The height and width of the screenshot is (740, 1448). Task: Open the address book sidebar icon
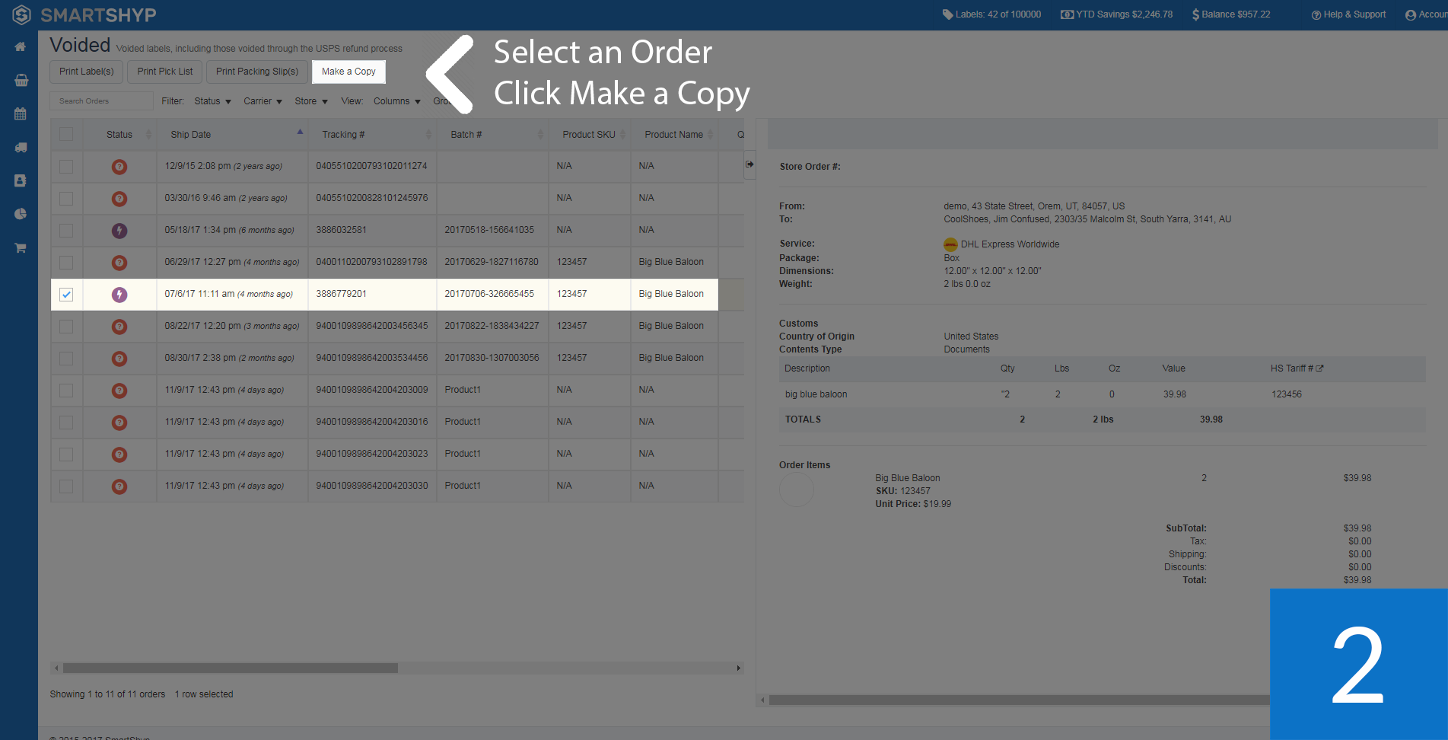tap(21, 181)
